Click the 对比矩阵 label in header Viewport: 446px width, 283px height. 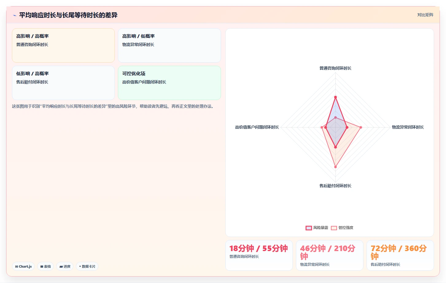tap(425, 15)
